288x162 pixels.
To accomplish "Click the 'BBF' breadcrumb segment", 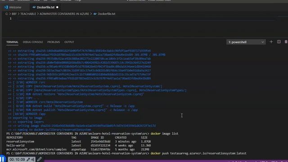I will [x=14, y=14].
